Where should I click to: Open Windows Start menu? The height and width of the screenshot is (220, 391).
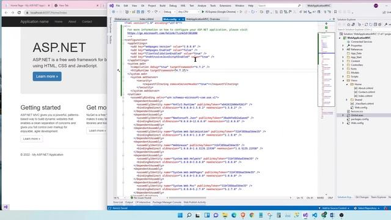tap(180, 215)
